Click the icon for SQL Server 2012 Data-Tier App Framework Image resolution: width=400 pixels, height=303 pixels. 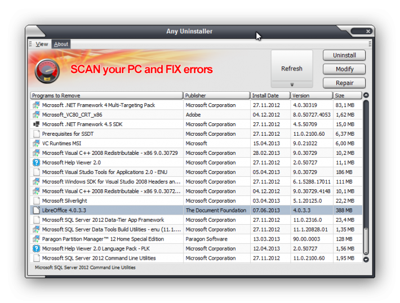tap(37, 220)
